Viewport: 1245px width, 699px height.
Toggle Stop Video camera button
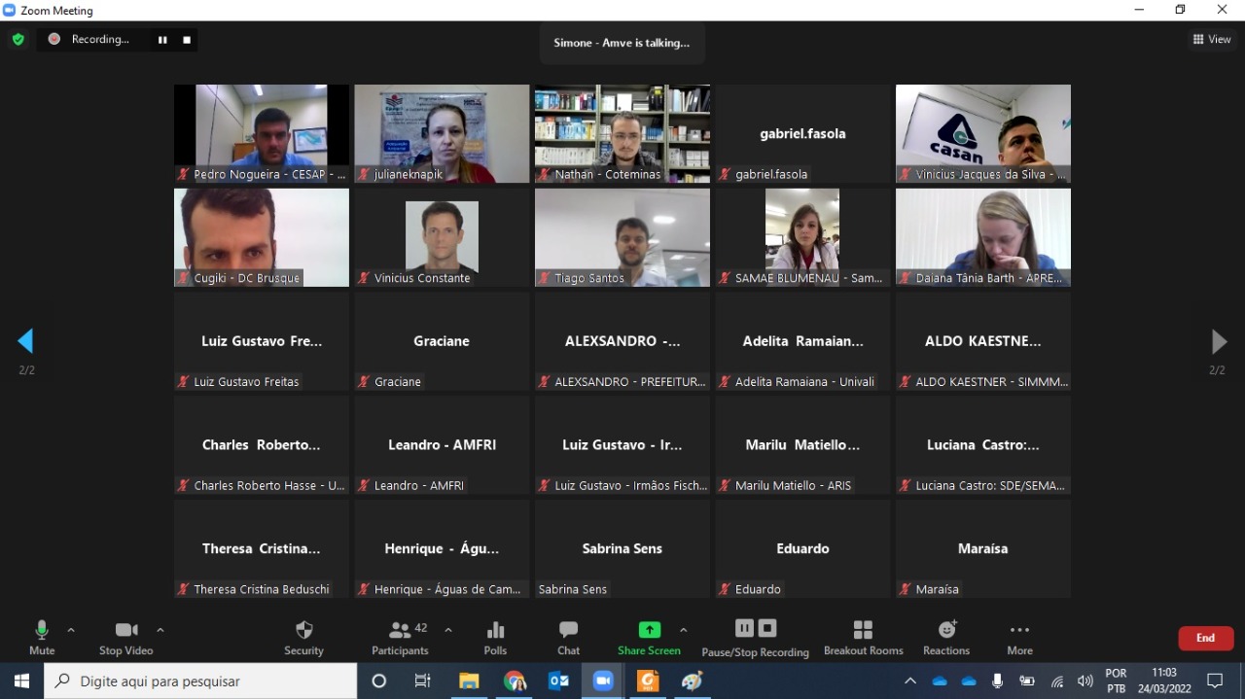pos(126,637)
